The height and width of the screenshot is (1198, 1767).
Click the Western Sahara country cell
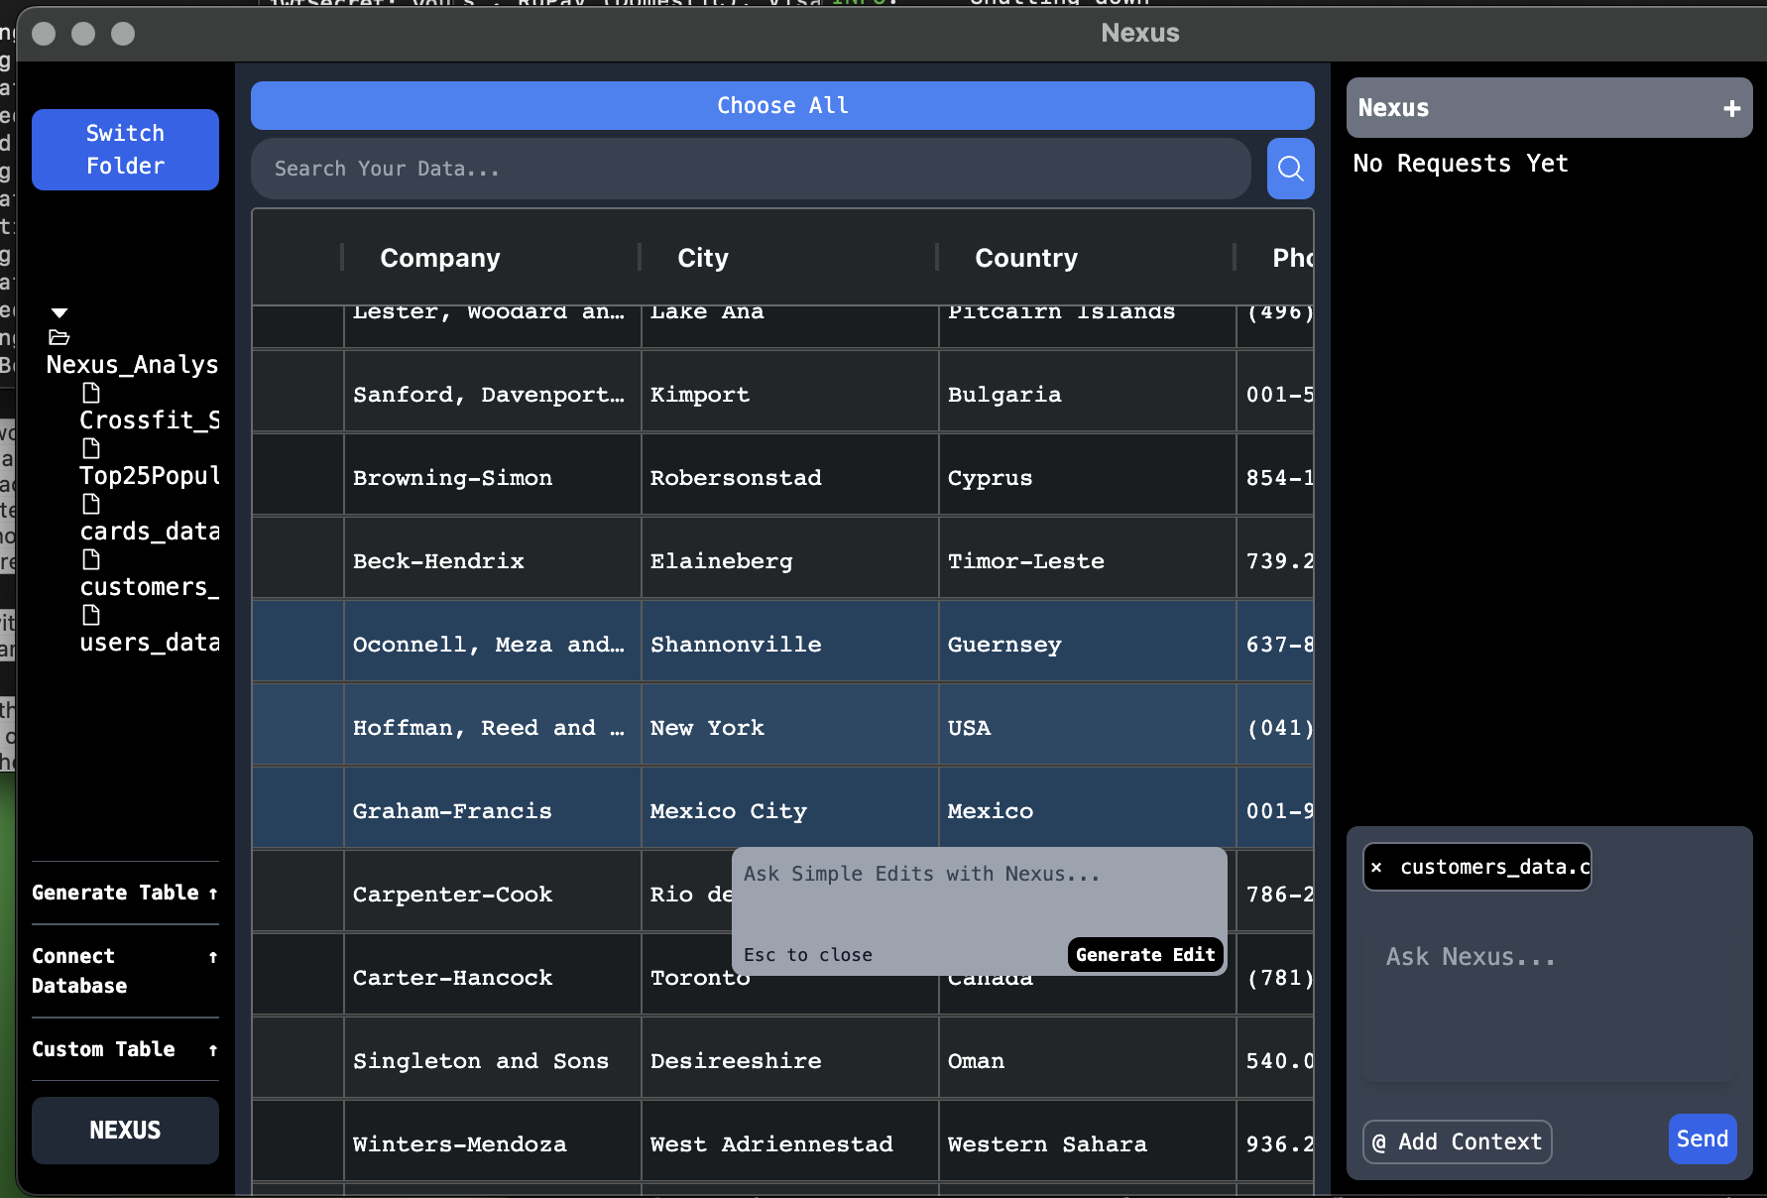[1087, 1143]
